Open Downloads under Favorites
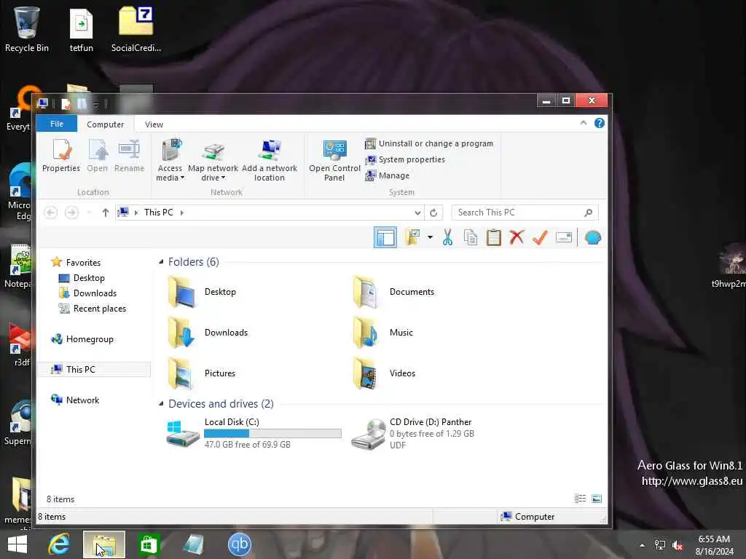Image resolution: width=746 pixels, height=559 pixels. pyautogui.click(x=87, y=293)
